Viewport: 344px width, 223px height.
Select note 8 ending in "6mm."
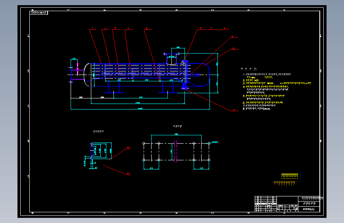257,109
